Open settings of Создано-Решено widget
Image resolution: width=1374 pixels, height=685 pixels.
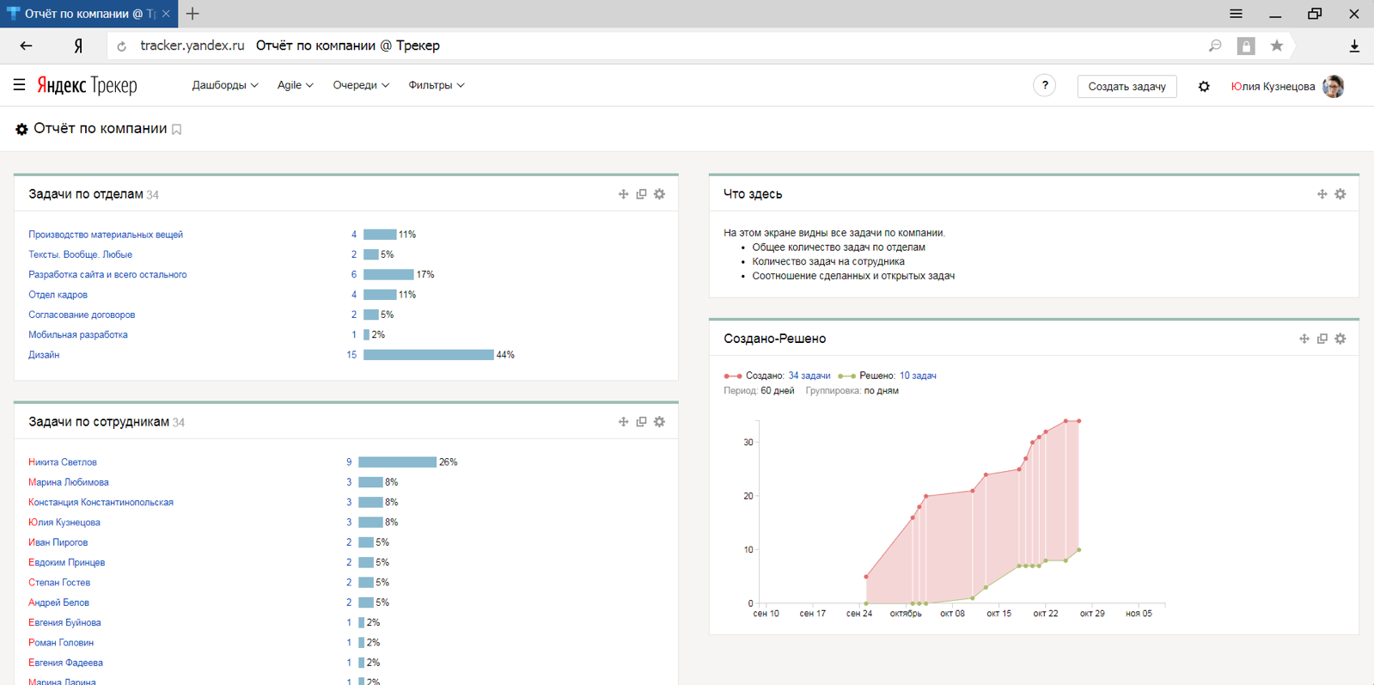pos(1340,339)
